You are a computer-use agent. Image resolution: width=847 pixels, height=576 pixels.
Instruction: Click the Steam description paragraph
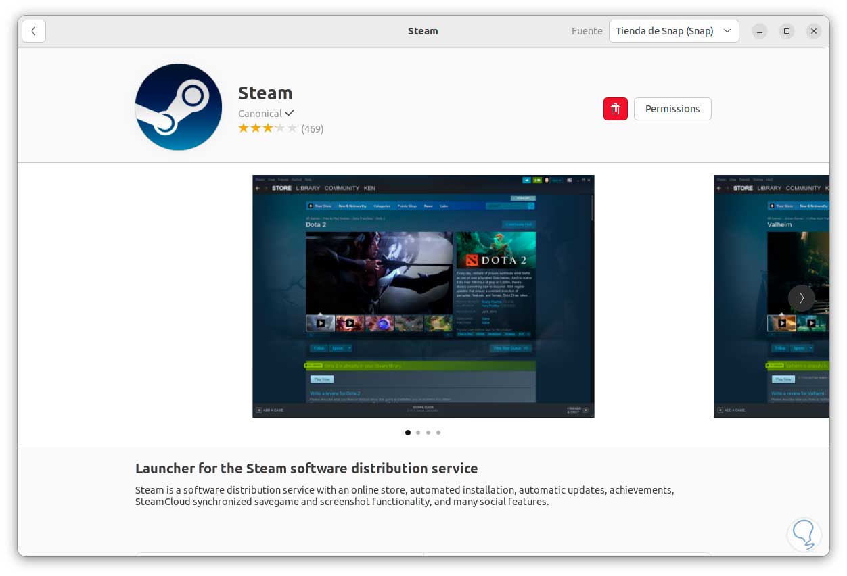[x=405, y=496]
